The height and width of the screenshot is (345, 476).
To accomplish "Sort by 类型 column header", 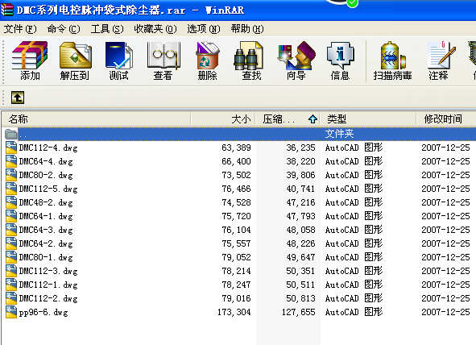I will [x=368, y=119].
